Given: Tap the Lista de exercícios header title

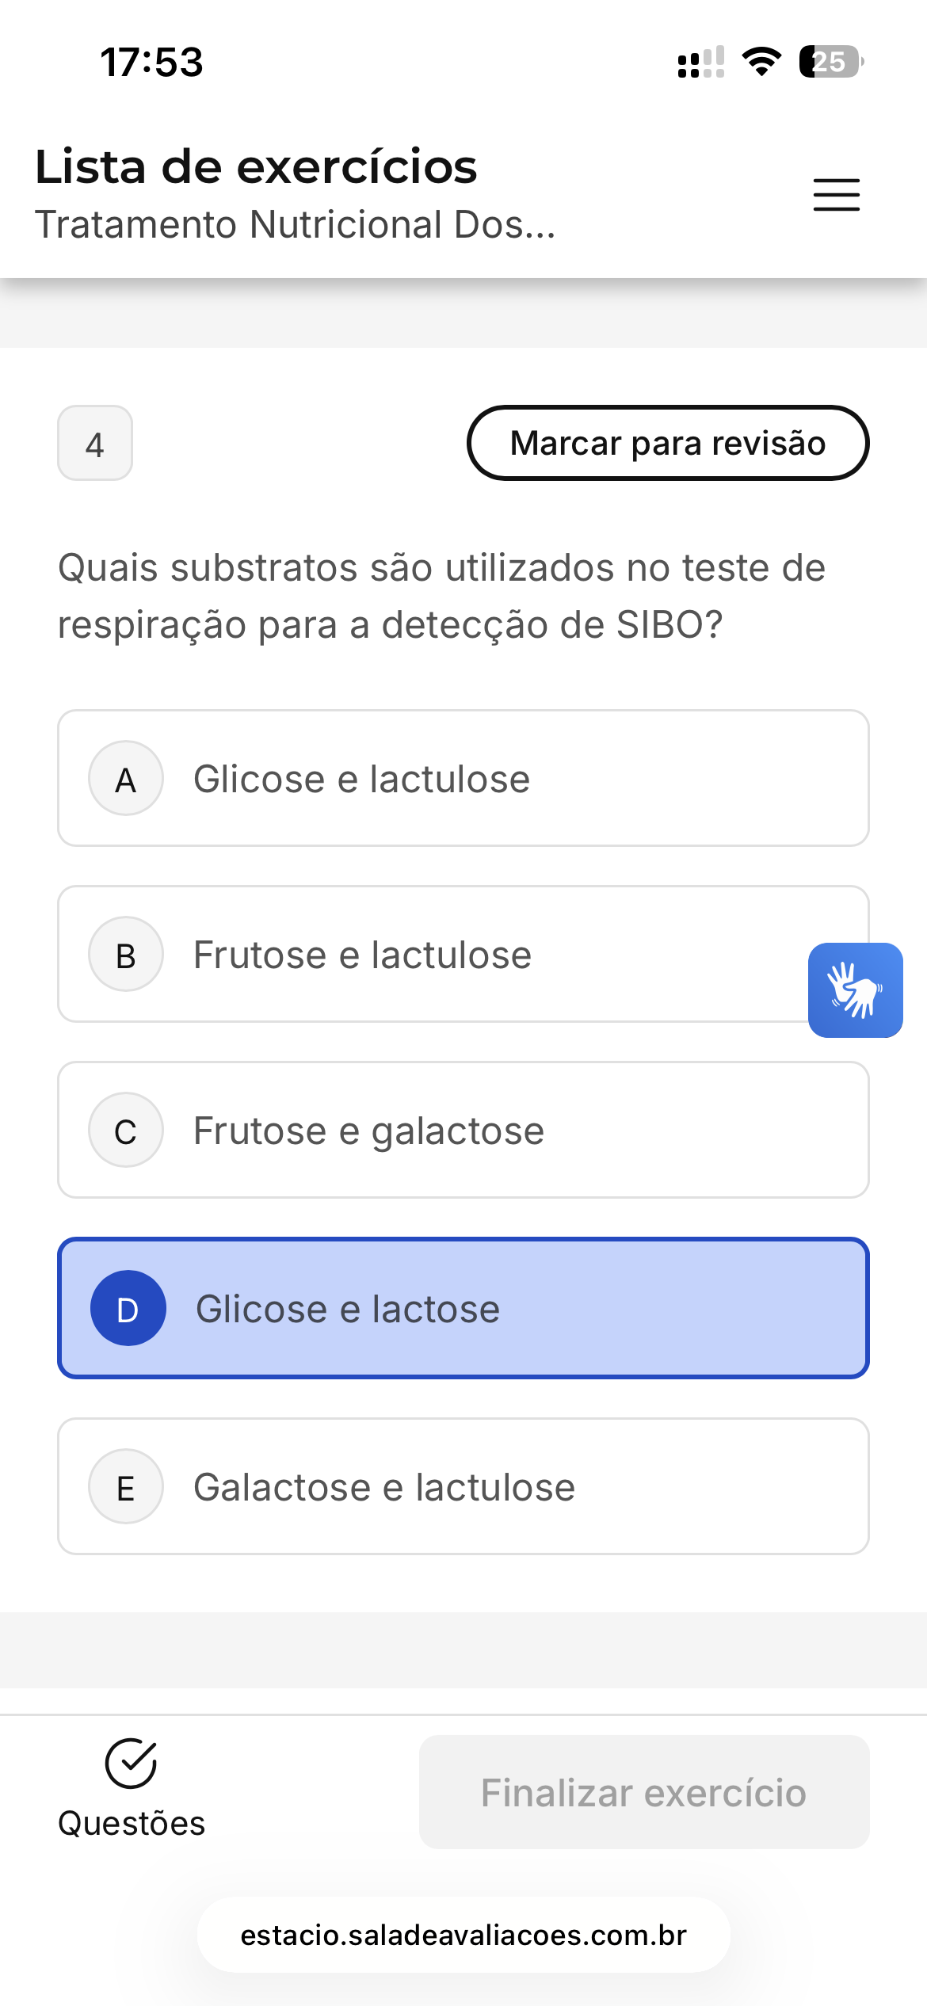Looking at the screenshot, I should click(x=256, y=167).
